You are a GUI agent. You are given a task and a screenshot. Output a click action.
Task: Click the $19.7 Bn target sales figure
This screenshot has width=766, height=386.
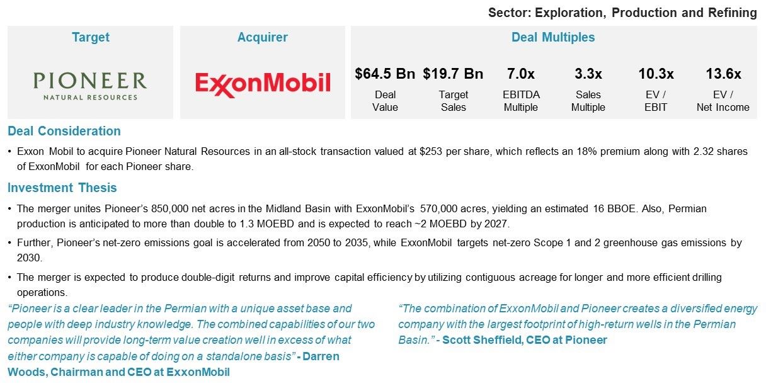453,74
